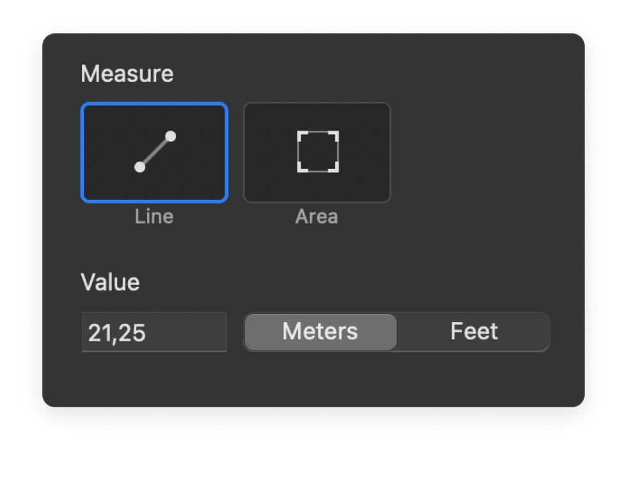
Task: Click the "Measure" section heading
Action: [x=127, y=74]
